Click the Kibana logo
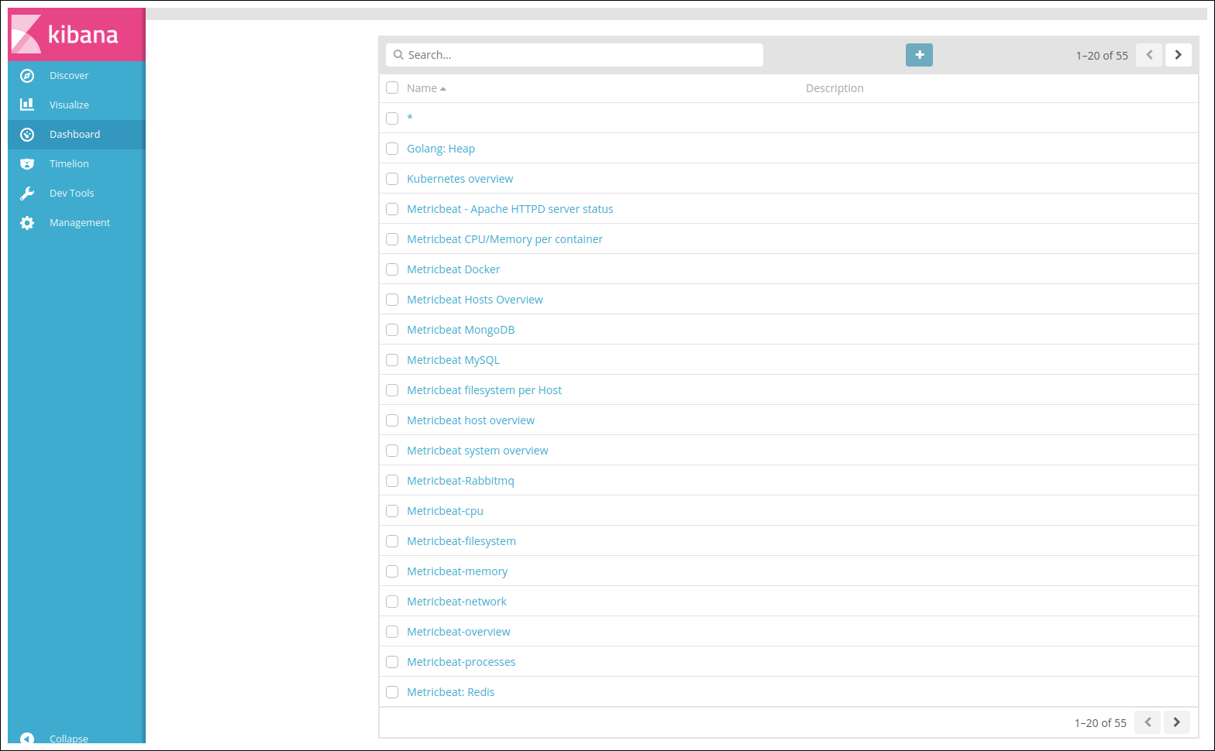Image resolution: width=1215 pixels, height=751 pixels. [76, 34]
